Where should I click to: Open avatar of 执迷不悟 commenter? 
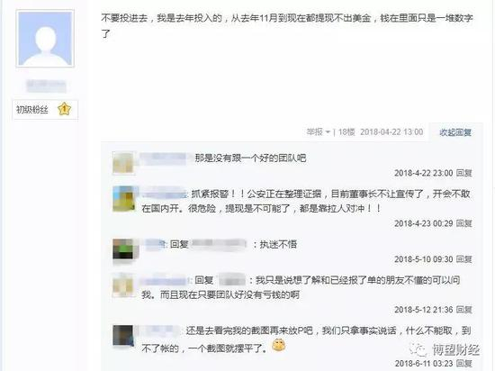tap(124, 249)
